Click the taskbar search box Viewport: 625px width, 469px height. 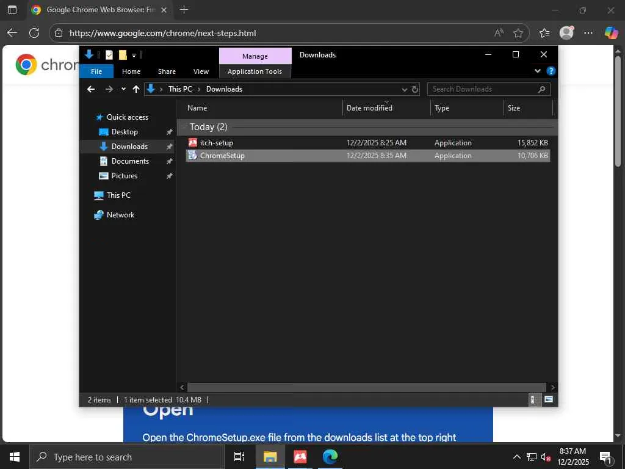[127, 457]
